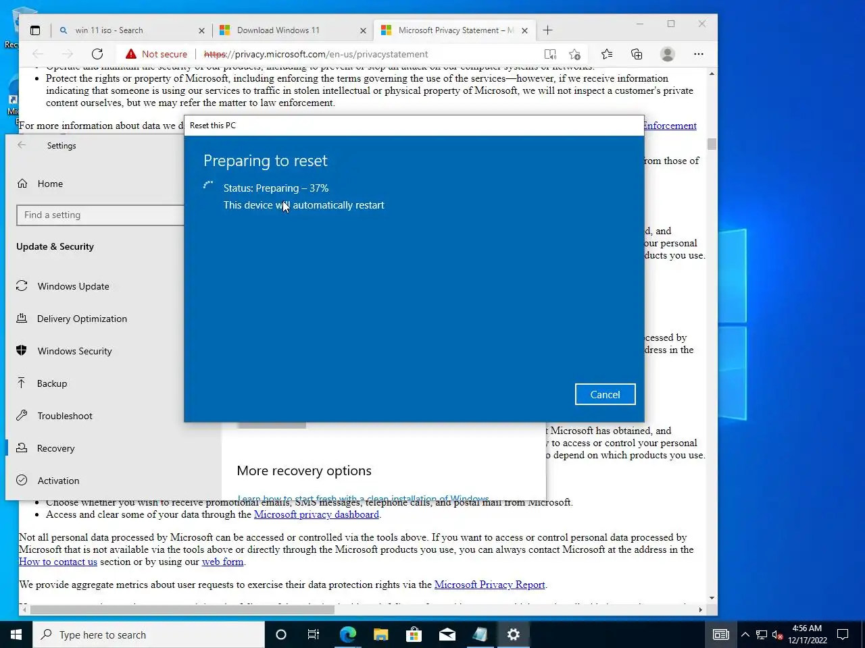The image size is (865, 648).
Task: Click the touch keyboard icon in tray
Action: pyautogui.click(x=721, y=634)
